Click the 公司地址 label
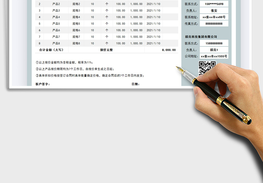 pos(191,56)
